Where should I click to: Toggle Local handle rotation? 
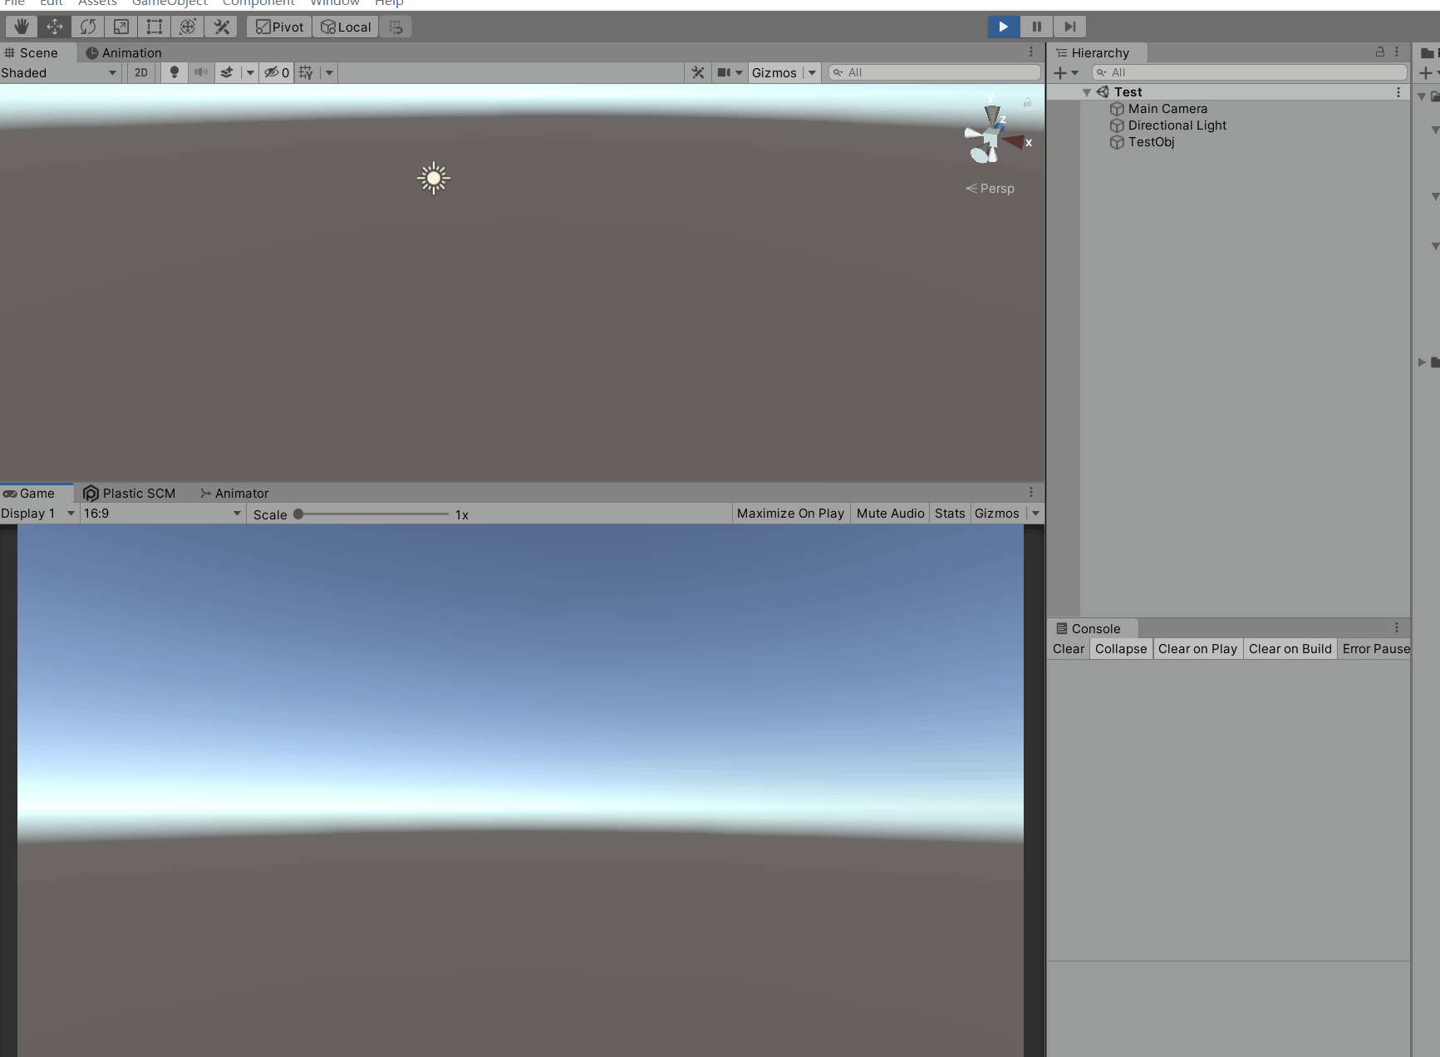pos(346,27)
